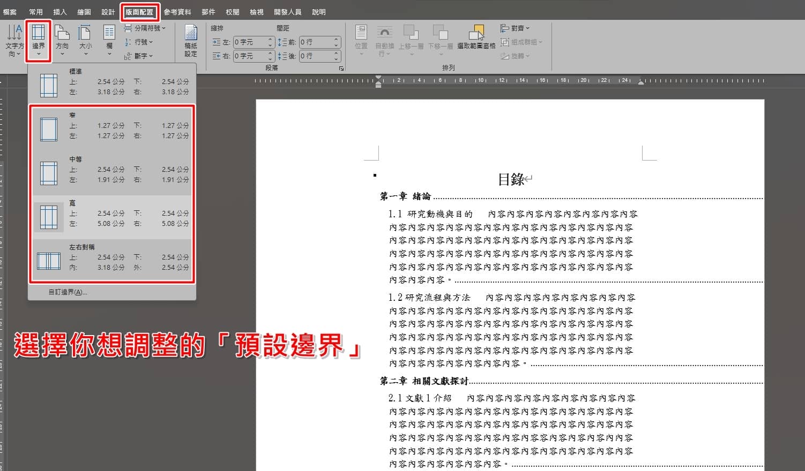
Task: Open the 大小 paper size menu
Action: point(85,40)
